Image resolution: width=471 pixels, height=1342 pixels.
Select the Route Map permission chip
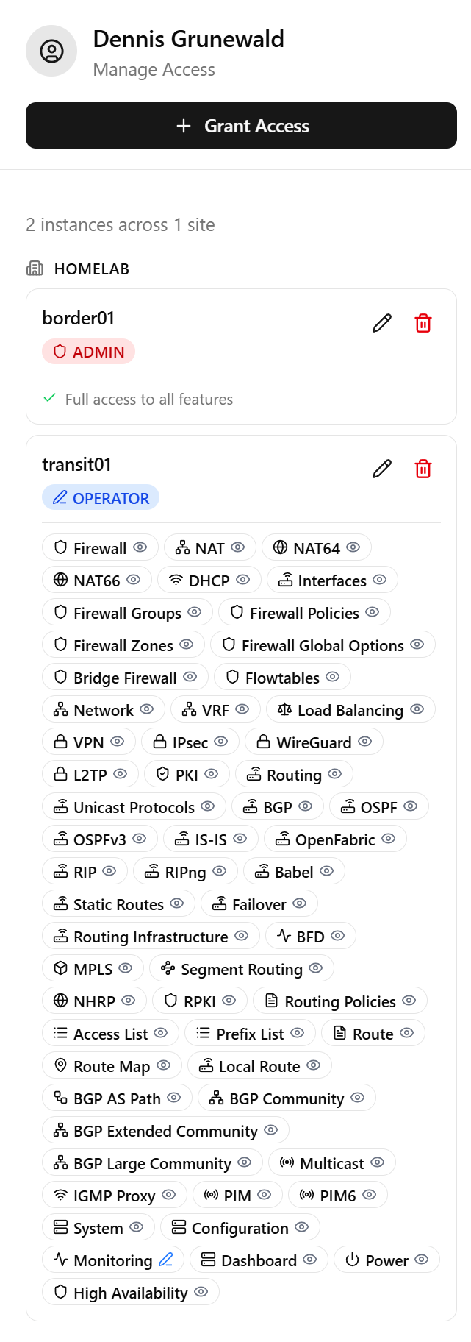click(x=111, y=1066)
